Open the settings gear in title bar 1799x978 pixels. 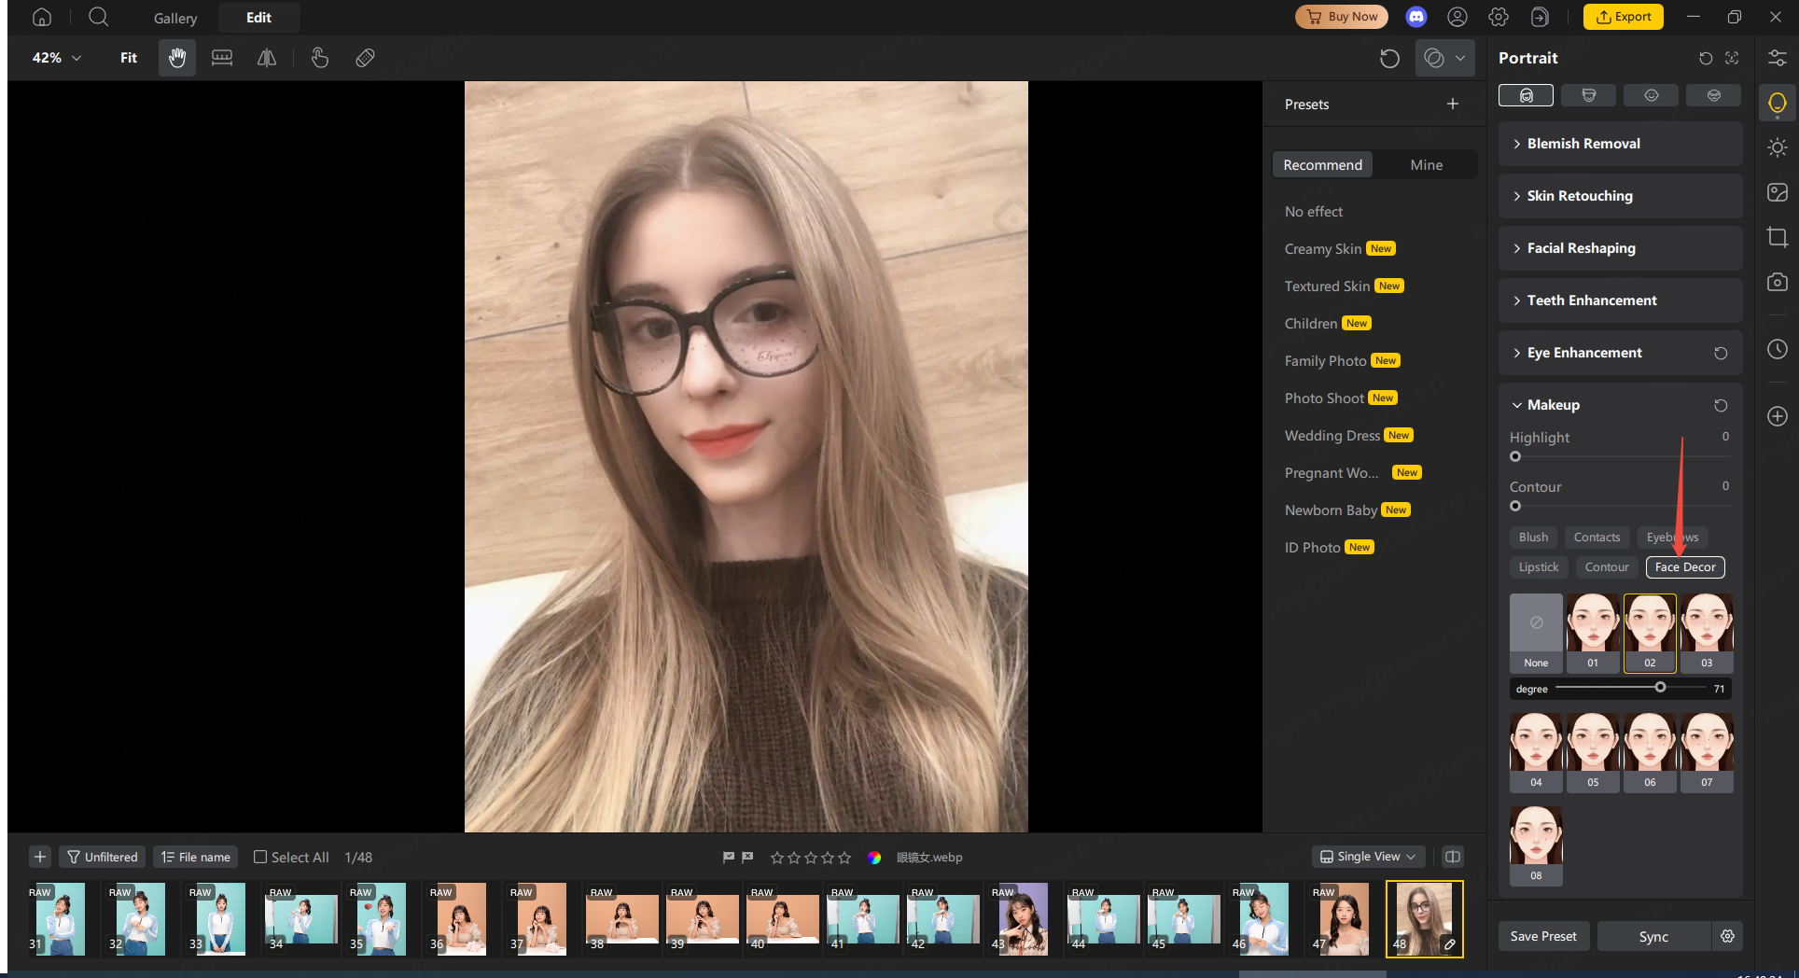point(1499,17)
